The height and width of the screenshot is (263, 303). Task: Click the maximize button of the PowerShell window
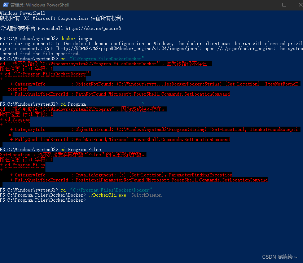coord(284,5)
